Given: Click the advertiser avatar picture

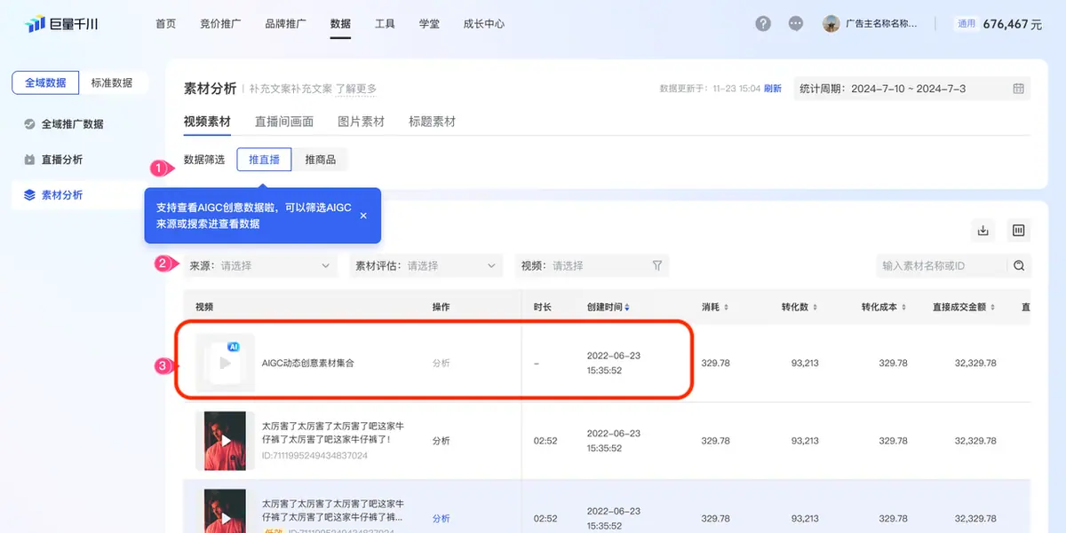Looking at the screenshot, I should [x=831, y=24].
